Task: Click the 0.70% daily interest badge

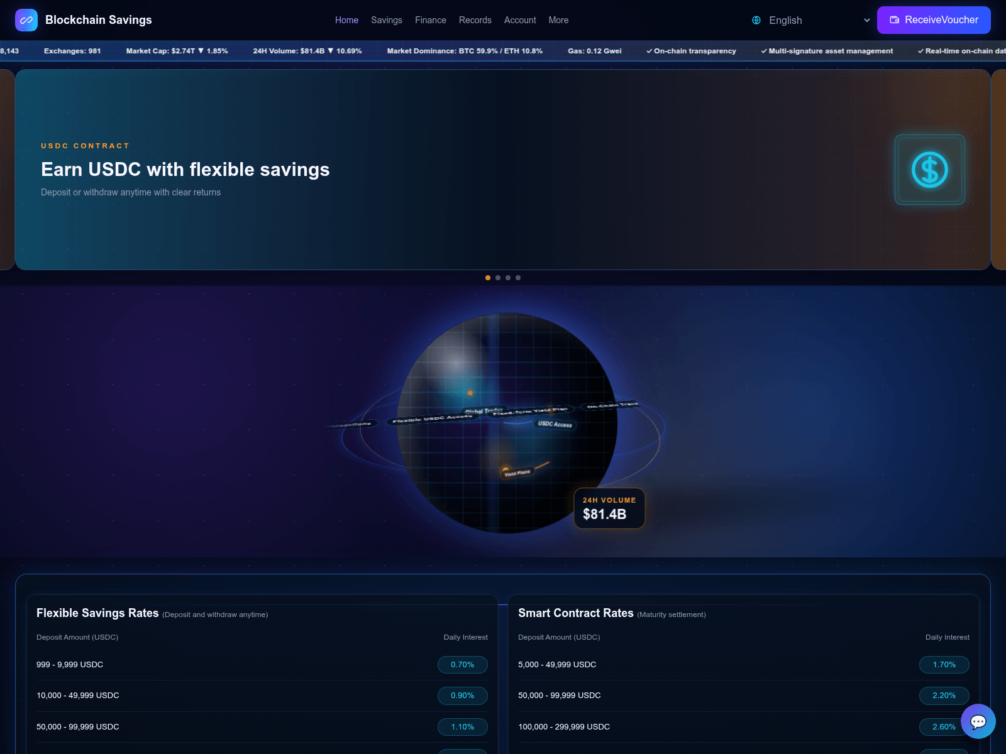Action: [x=463, y=665]
